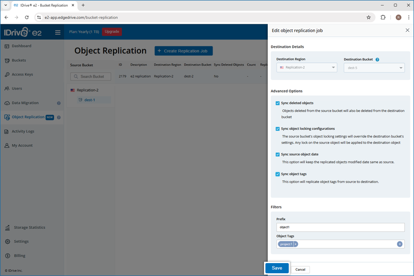Image resolution: width=414 pixels, height=276 pixels.
Task: Click the 'Plan: Yearly (1 TB)' text
Action: [84, 32]
